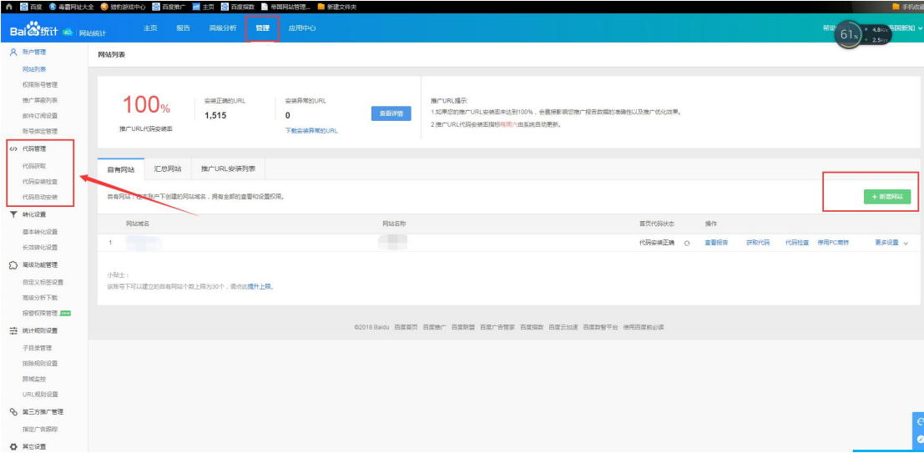
Task: Switch to the 自有网站 tab
Action: [x=121, y=169]
